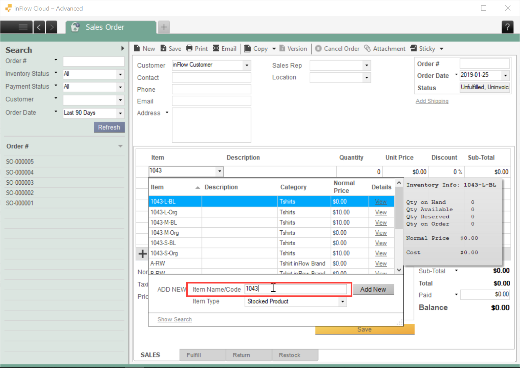Switch to the Restock tab
Image resolution: width=520 pixels, height=368 pixels.
coord(295,355)
